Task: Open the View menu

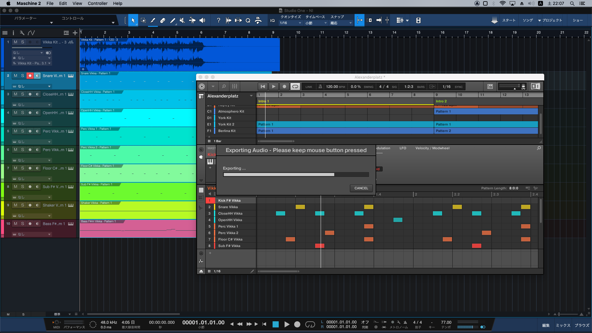Action: pyautogui.click(x=77, y=3)
